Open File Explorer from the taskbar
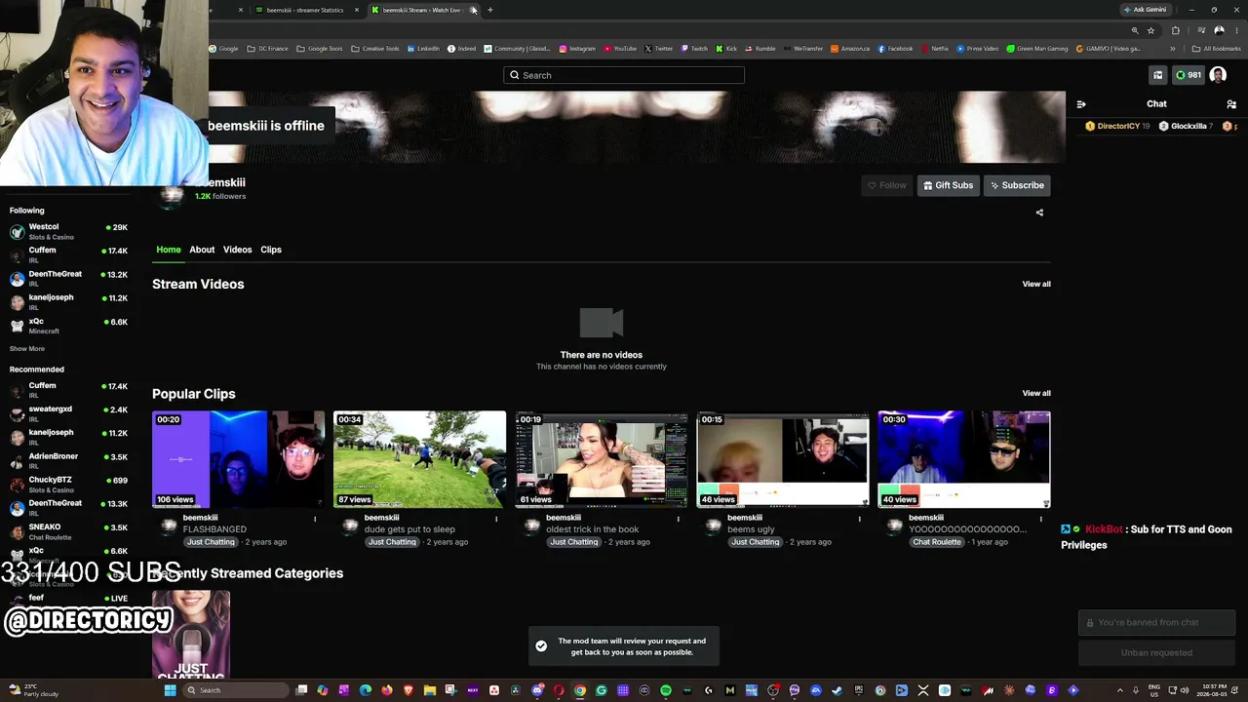1248x702 pixels. (x=430, y=690)
